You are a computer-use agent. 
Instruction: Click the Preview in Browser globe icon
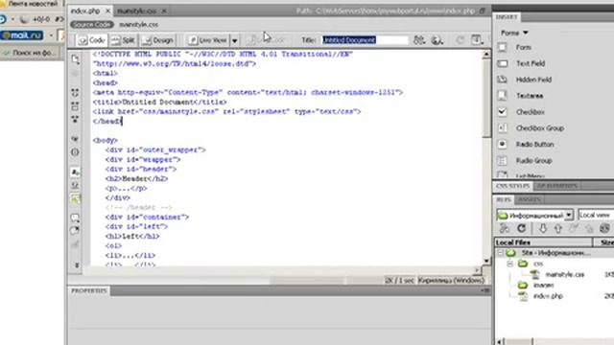coord(437,40)
